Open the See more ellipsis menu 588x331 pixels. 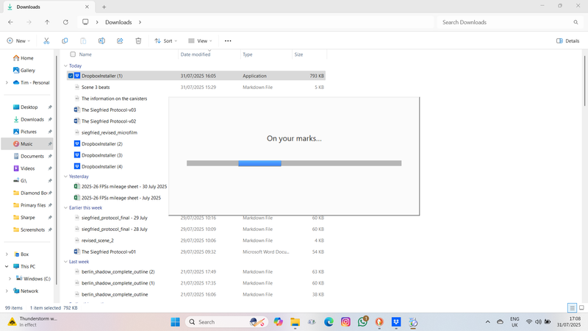[x=228, y=41]
